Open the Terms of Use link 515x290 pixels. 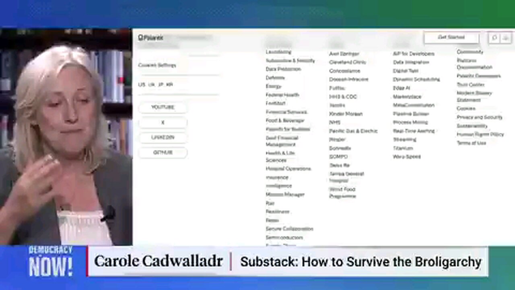coord(471,143)
